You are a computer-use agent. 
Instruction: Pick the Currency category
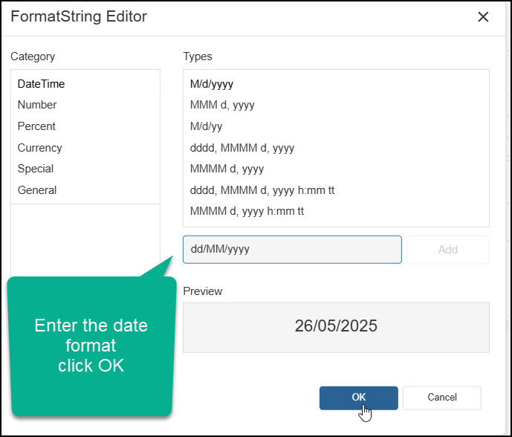coord(40,148)
